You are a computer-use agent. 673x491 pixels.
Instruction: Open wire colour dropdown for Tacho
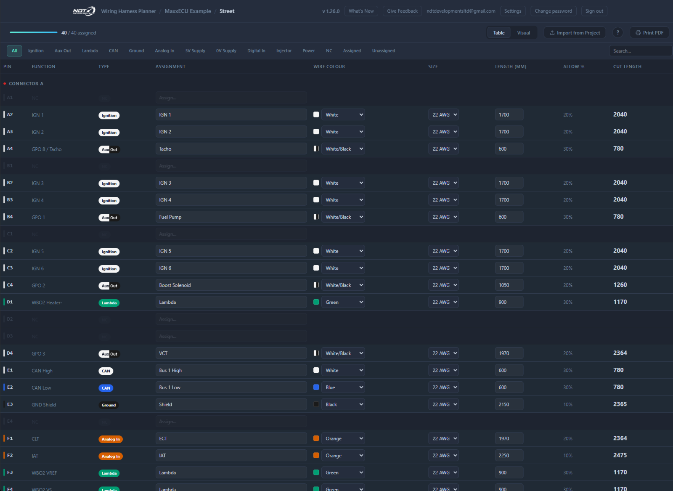(343, 149)
